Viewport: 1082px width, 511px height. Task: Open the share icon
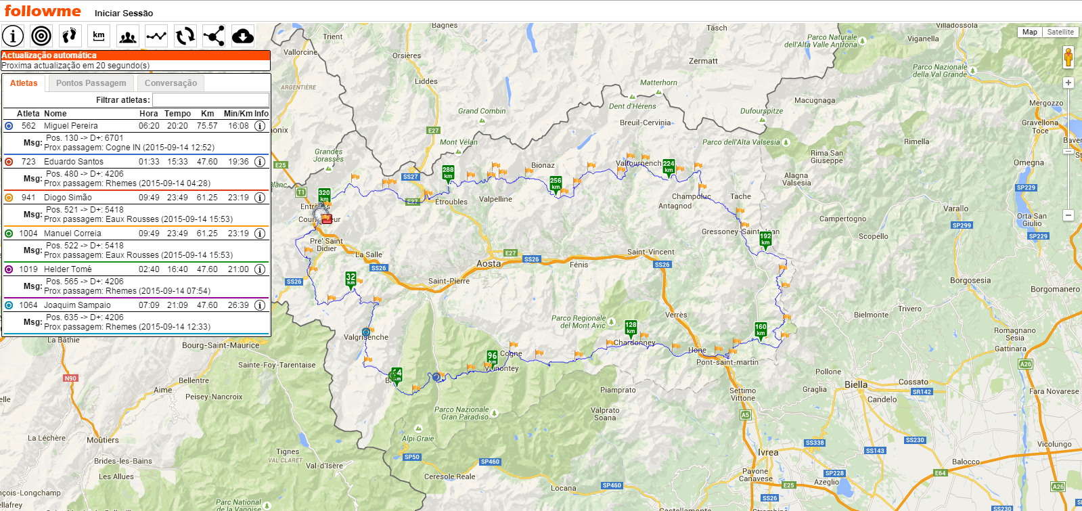pyautogui.click(x=214, y=36)
